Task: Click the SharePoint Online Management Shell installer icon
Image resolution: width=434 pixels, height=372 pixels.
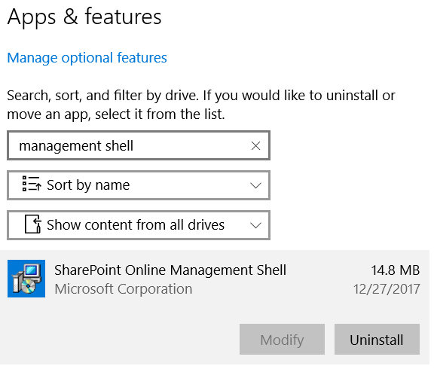Action: 26,279
